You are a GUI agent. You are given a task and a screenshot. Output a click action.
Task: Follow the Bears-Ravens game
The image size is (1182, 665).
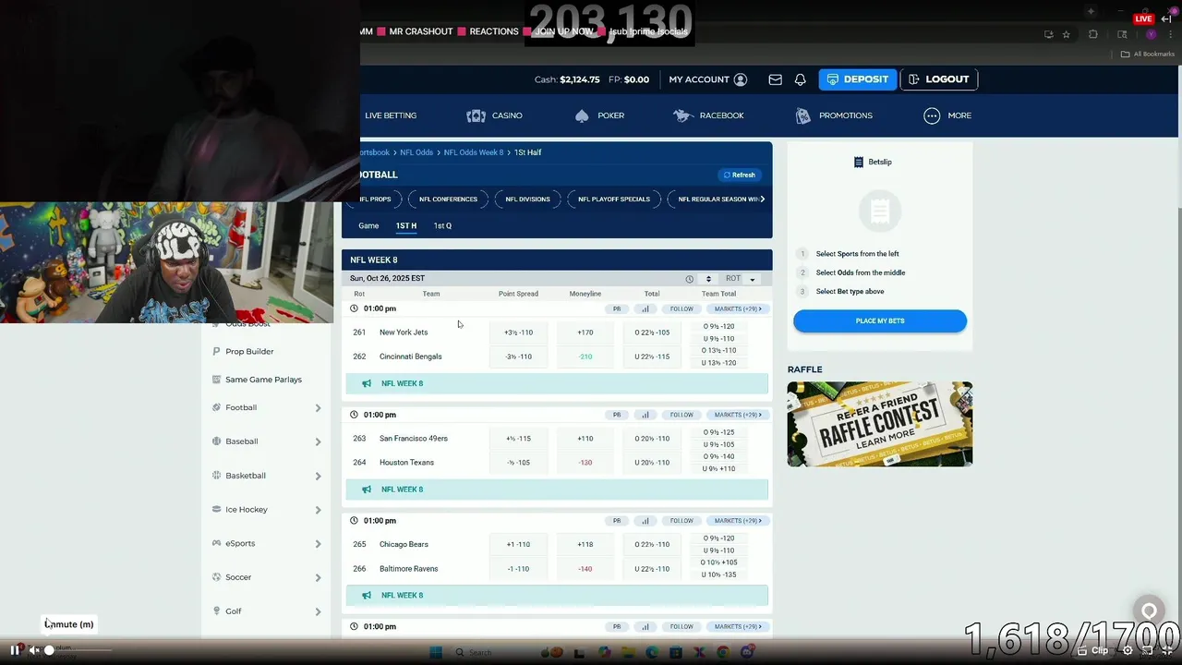pos(681,521)
